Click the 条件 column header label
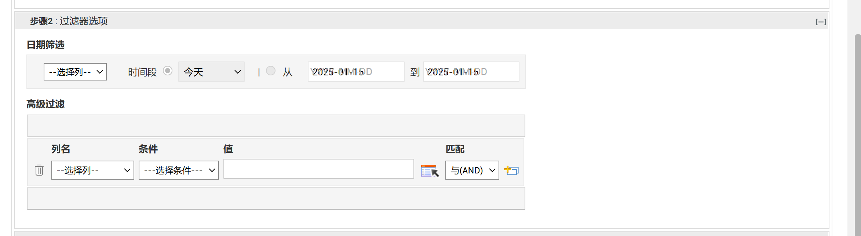Viewport: 861px width, 236px height. coord(148,149)
